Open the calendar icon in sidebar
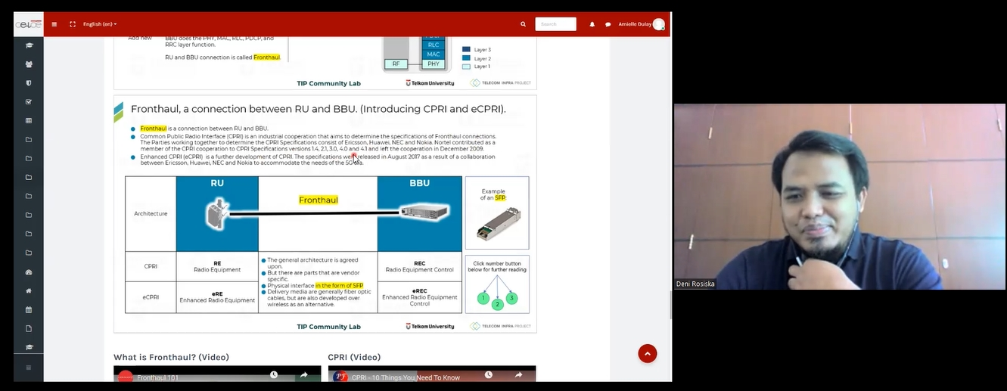Image resolution: width=1007 pixels, height=391 pixels. point(29,310)
